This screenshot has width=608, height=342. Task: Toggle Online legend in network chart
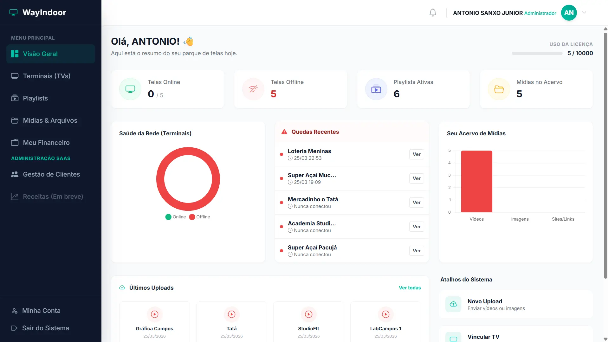coord(176,217)
